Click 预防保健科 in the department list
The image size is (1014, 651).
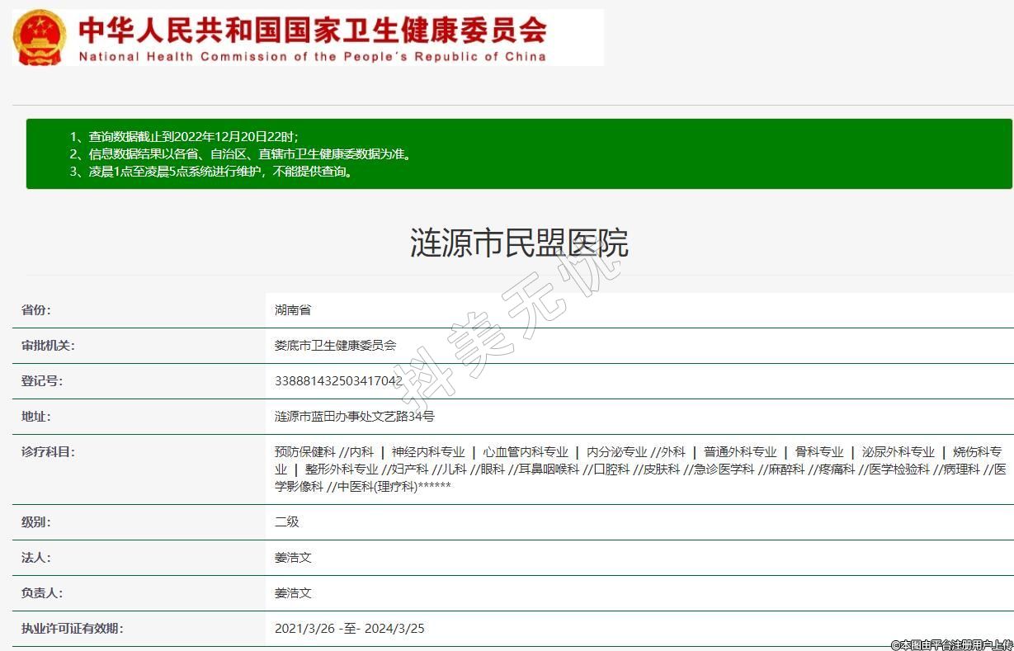point(304,452)
